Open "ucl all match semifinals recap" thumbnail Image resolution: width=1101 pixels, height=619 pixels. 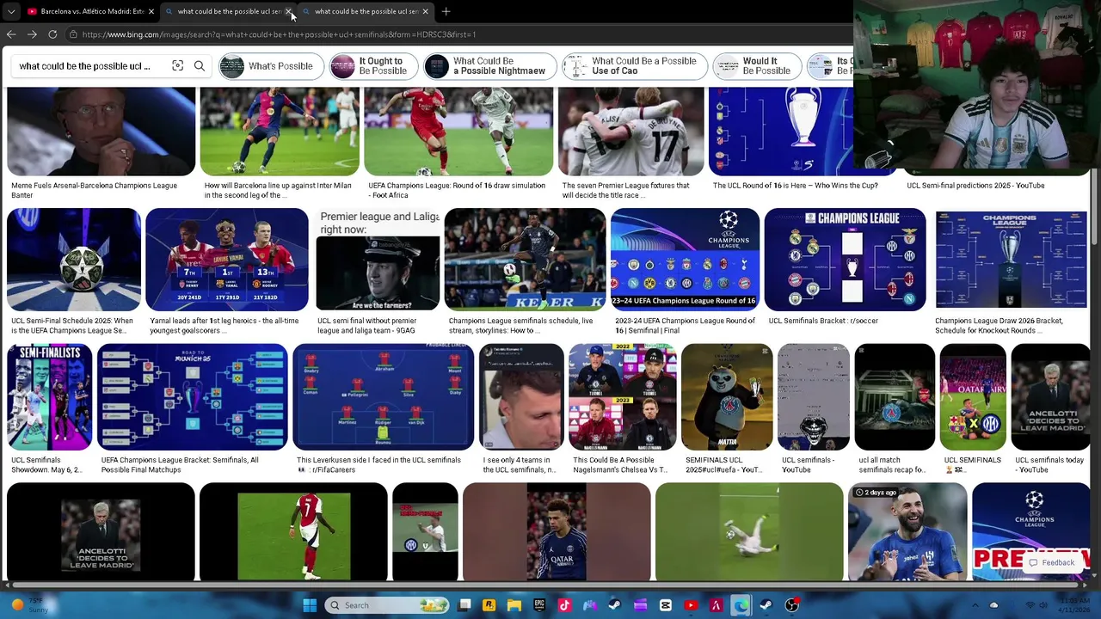click(x=895, y=397)
